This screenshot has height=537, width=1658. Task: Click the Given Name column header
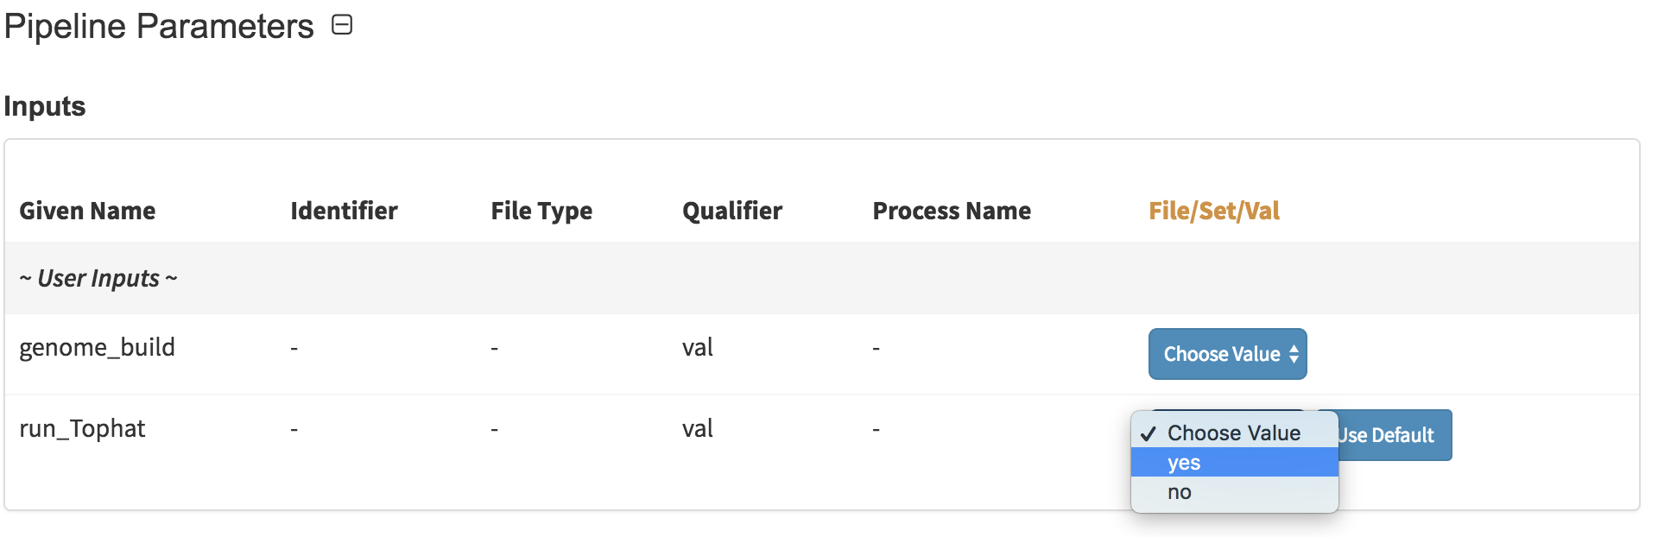pos(87,211)
